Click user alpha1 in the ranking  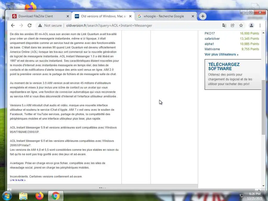pyautogui.click(x=209, y=44)
